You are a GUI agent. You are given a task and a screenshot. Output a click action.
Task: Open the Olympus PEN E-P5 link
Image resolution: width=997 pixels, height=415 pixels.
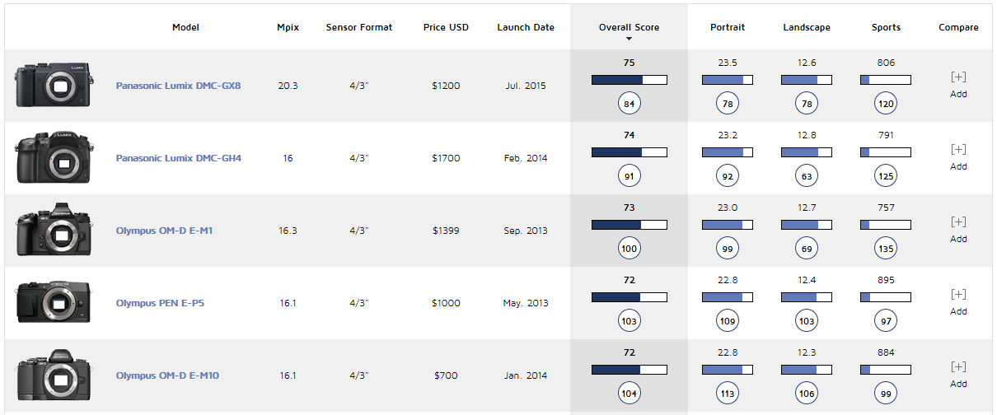click(160, 303)
